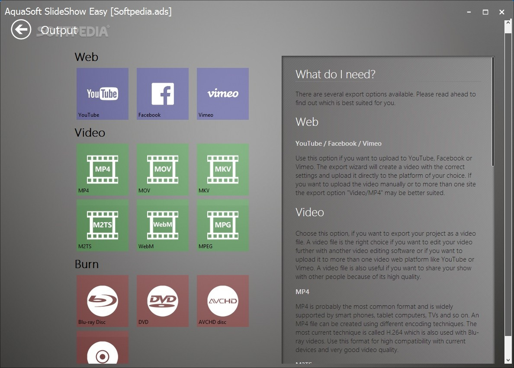
Task: Click the 'Video' heading in the help panel
Action: pos(310,212)
